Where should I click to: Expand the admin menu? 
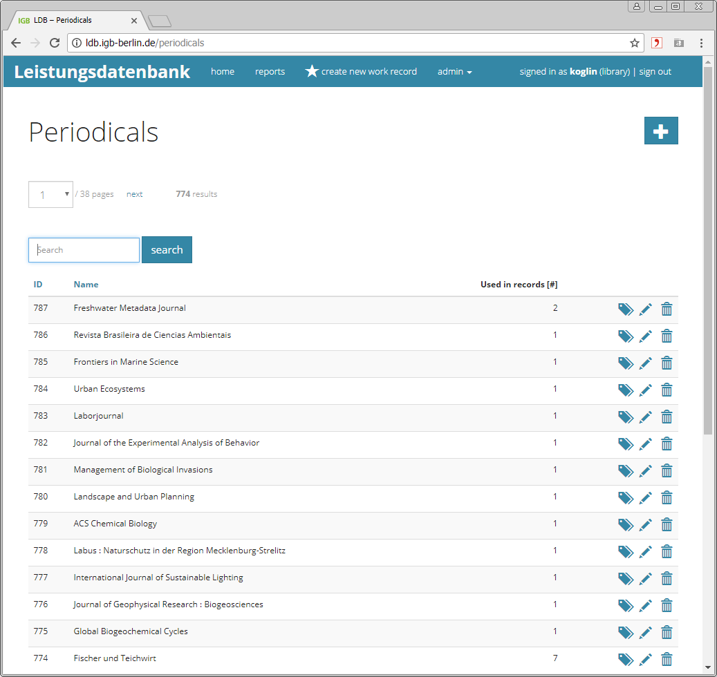pyautogui.click(x=454, y=72)
